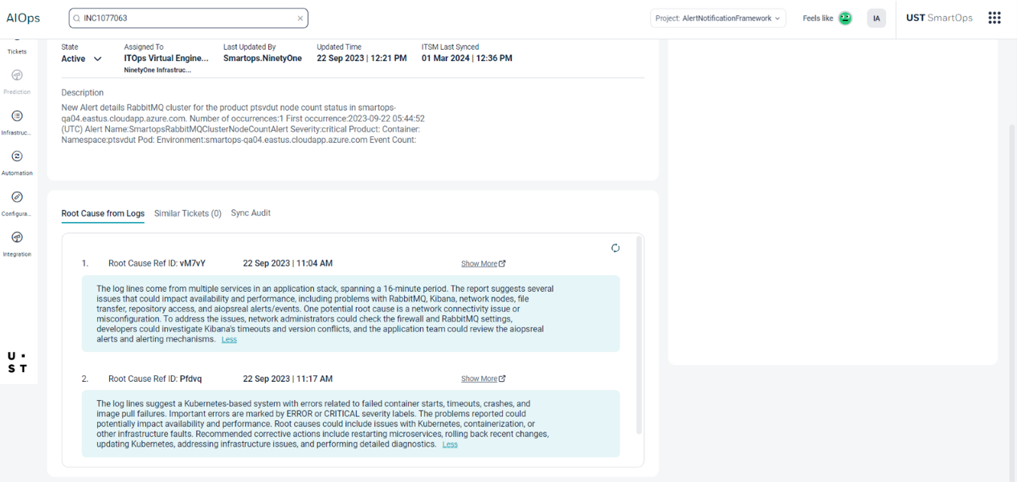Open the Configuration sidebar icon
The image size is (1017, 482).
coord(17,197)
